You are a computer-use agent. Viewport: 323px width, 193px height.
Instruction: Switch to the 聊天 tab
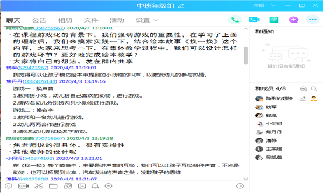pos(13,20)
